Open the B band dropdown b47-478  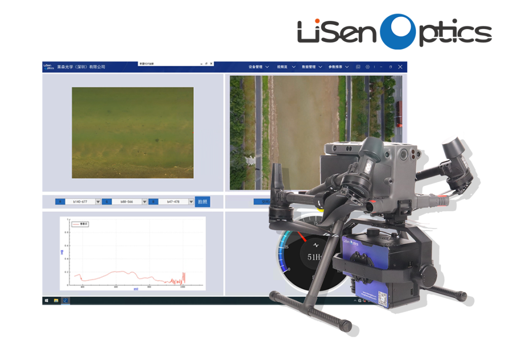[176, 202]
